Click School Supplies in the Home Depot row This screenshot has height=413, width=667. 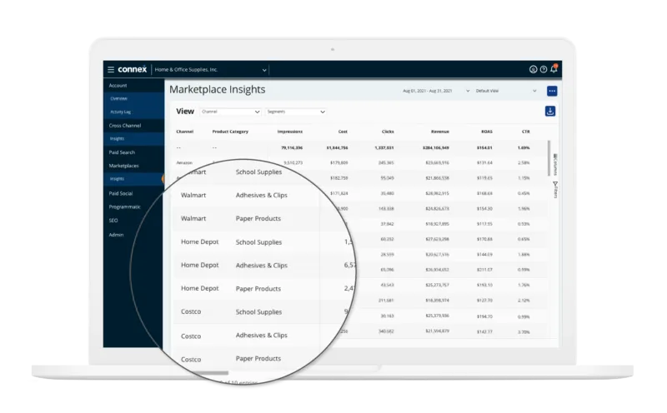point(258,242)
